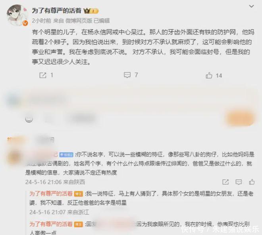262x235 pixels.
Task: Open author name in second reply
Action: pyautogui.click(x=51, y=224)
